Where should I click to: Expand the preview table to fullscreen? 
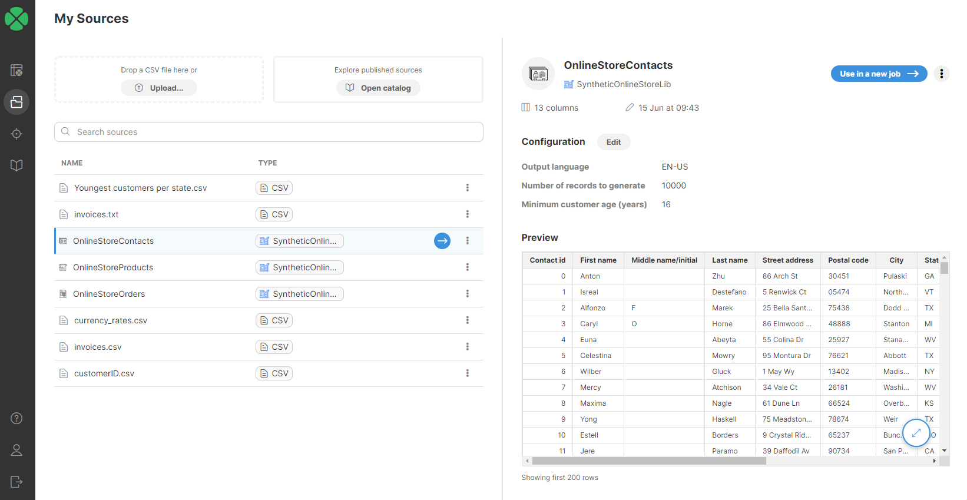[916, 433]
